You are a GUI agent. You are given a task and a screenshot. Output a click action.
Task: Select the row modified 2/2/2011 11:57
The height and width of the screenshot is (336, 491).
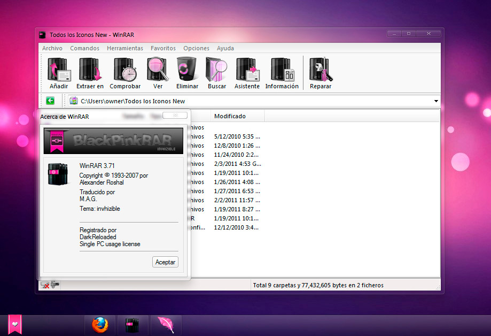pyautogui.click(x=237, y=200)
